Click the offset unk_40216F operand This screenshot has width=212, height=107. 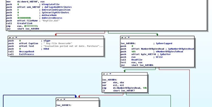[x=29, y=7]
